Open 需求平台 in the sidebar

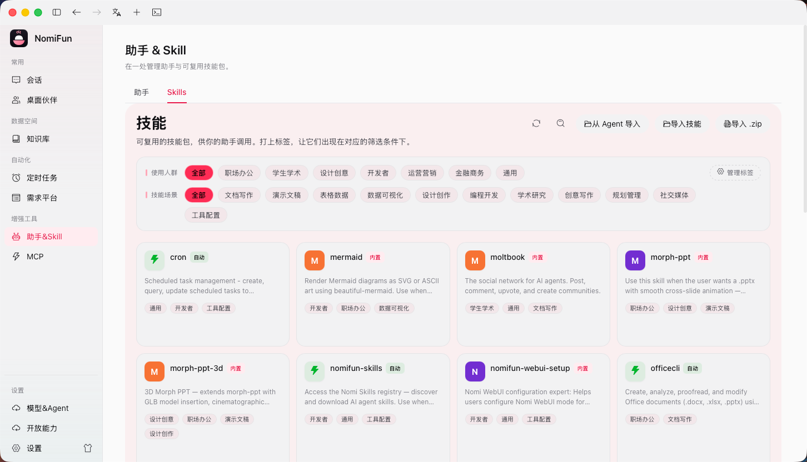[51, 198]
